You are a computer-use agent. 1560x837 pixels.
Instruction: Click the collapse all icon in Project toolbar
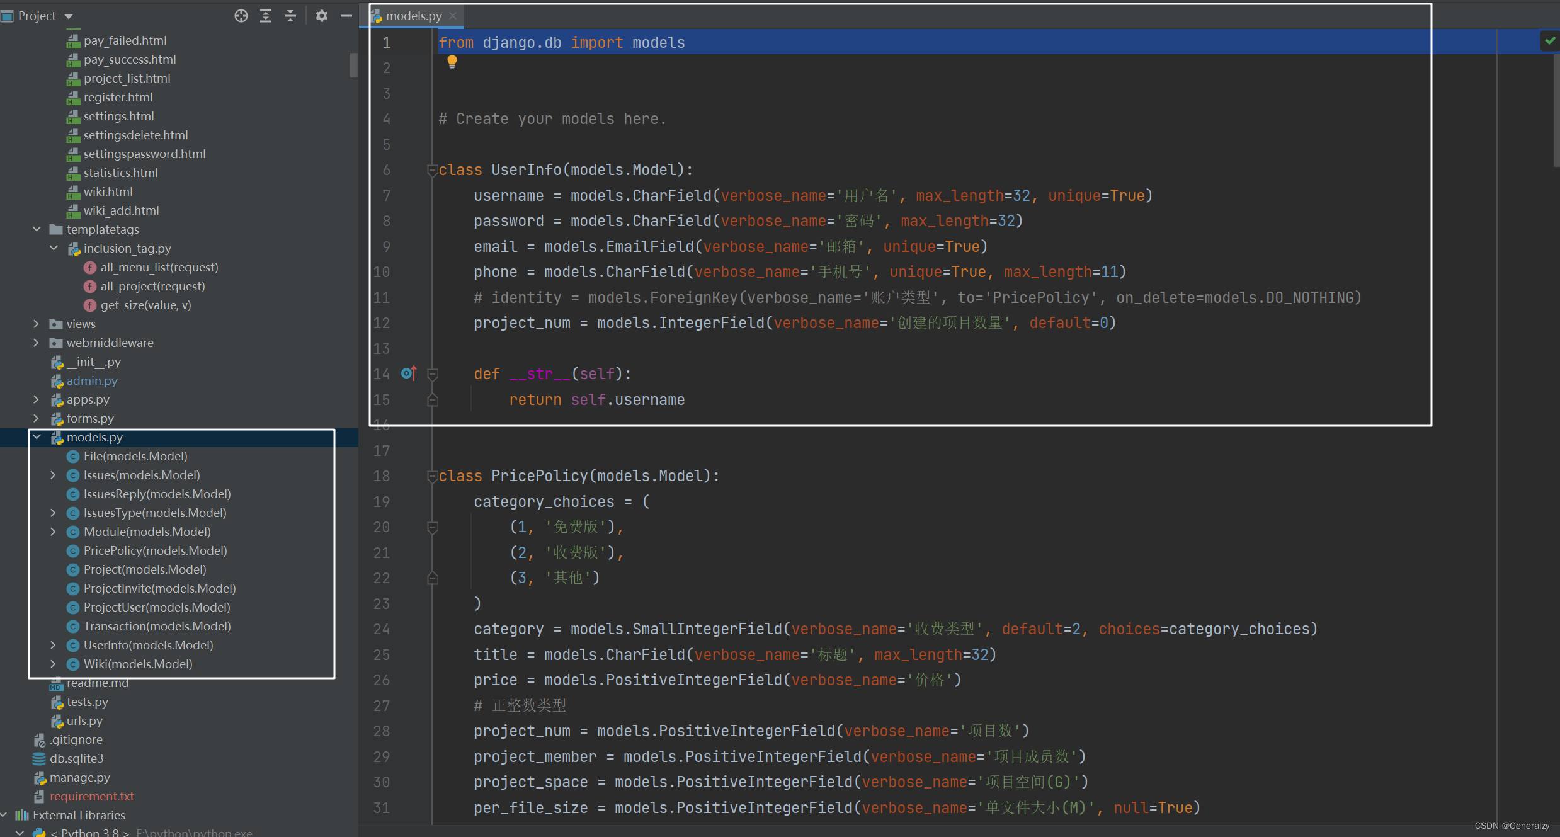(290, 16)
